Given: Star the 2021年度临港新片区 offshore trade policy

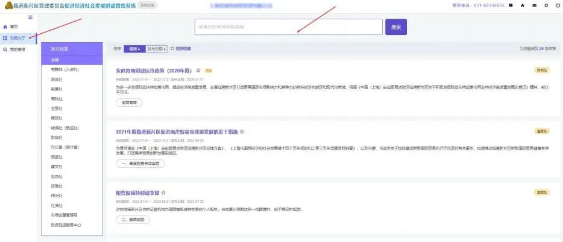Looking at the screenshot, I should point(242,132).
